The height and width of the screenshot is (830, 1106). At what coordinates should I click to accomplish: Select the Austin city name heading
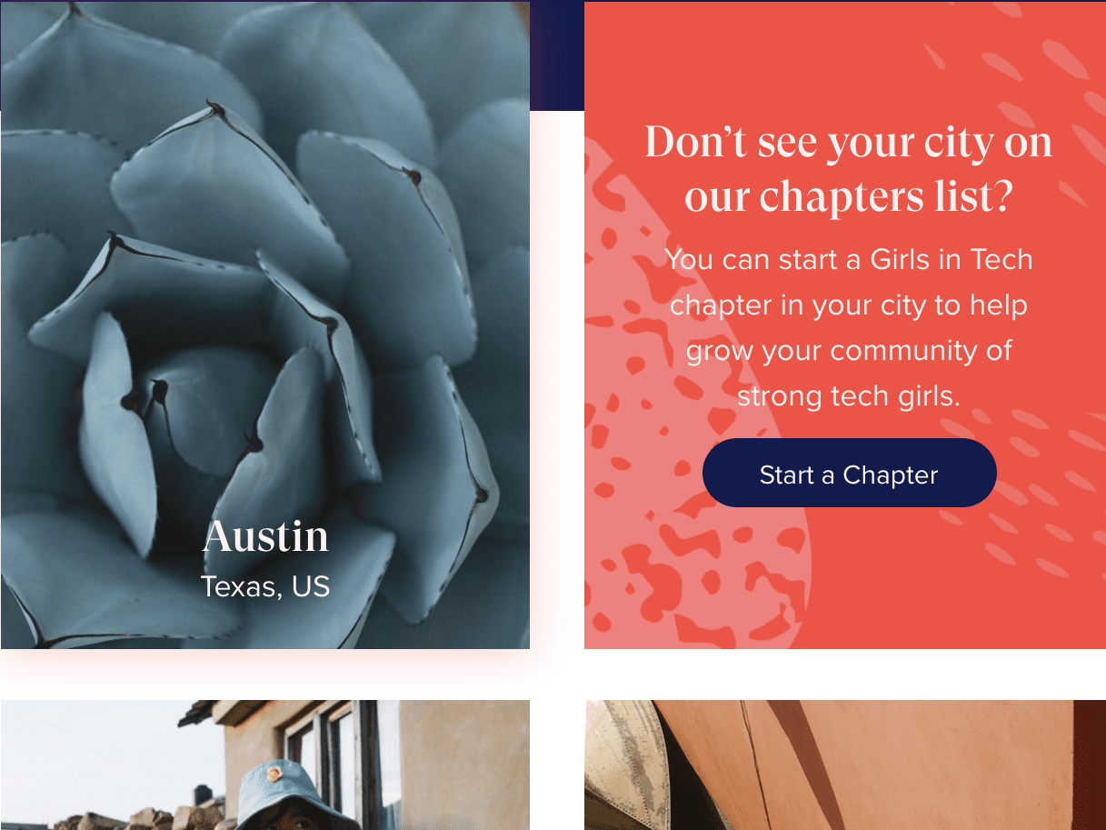click(265, 536)
